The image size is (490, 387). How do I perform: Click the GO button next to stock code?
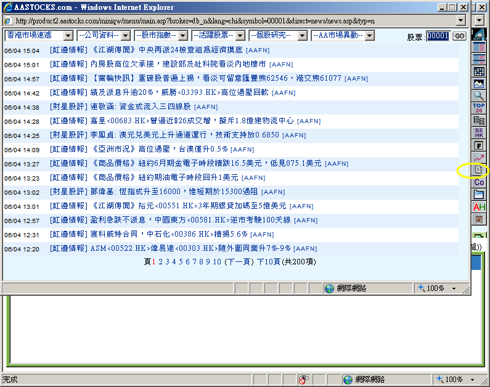(x=459, y=36)
